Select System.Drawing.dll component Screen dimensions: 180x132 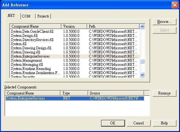(x=75, y=52)
